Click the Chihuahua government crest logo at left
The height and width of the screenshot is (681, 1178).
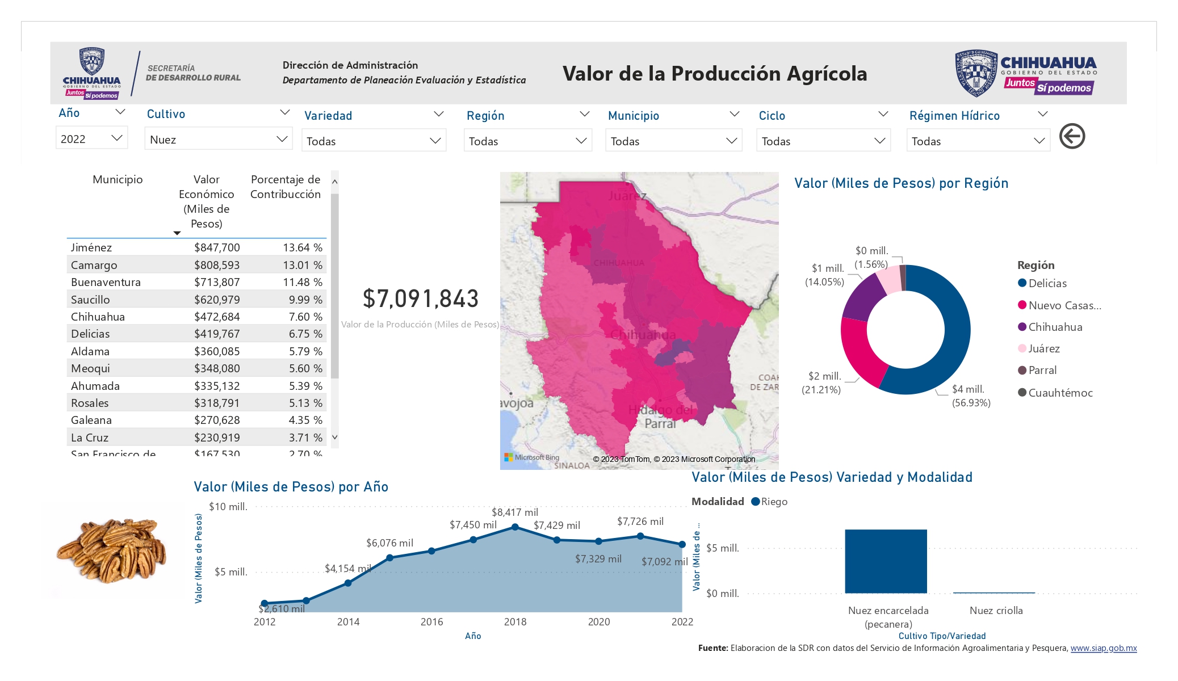[92, 74]
